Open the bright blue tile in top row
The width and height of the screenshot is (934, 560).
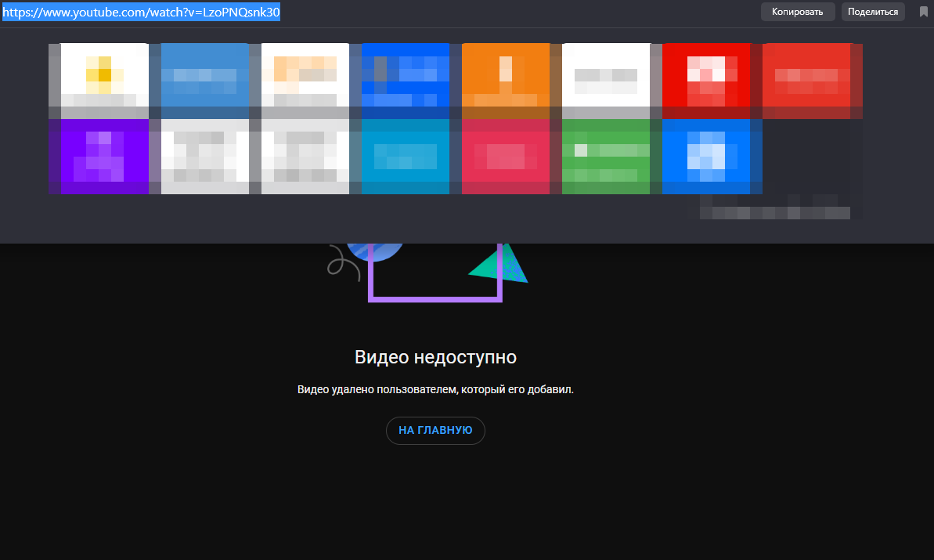point(406,75)
